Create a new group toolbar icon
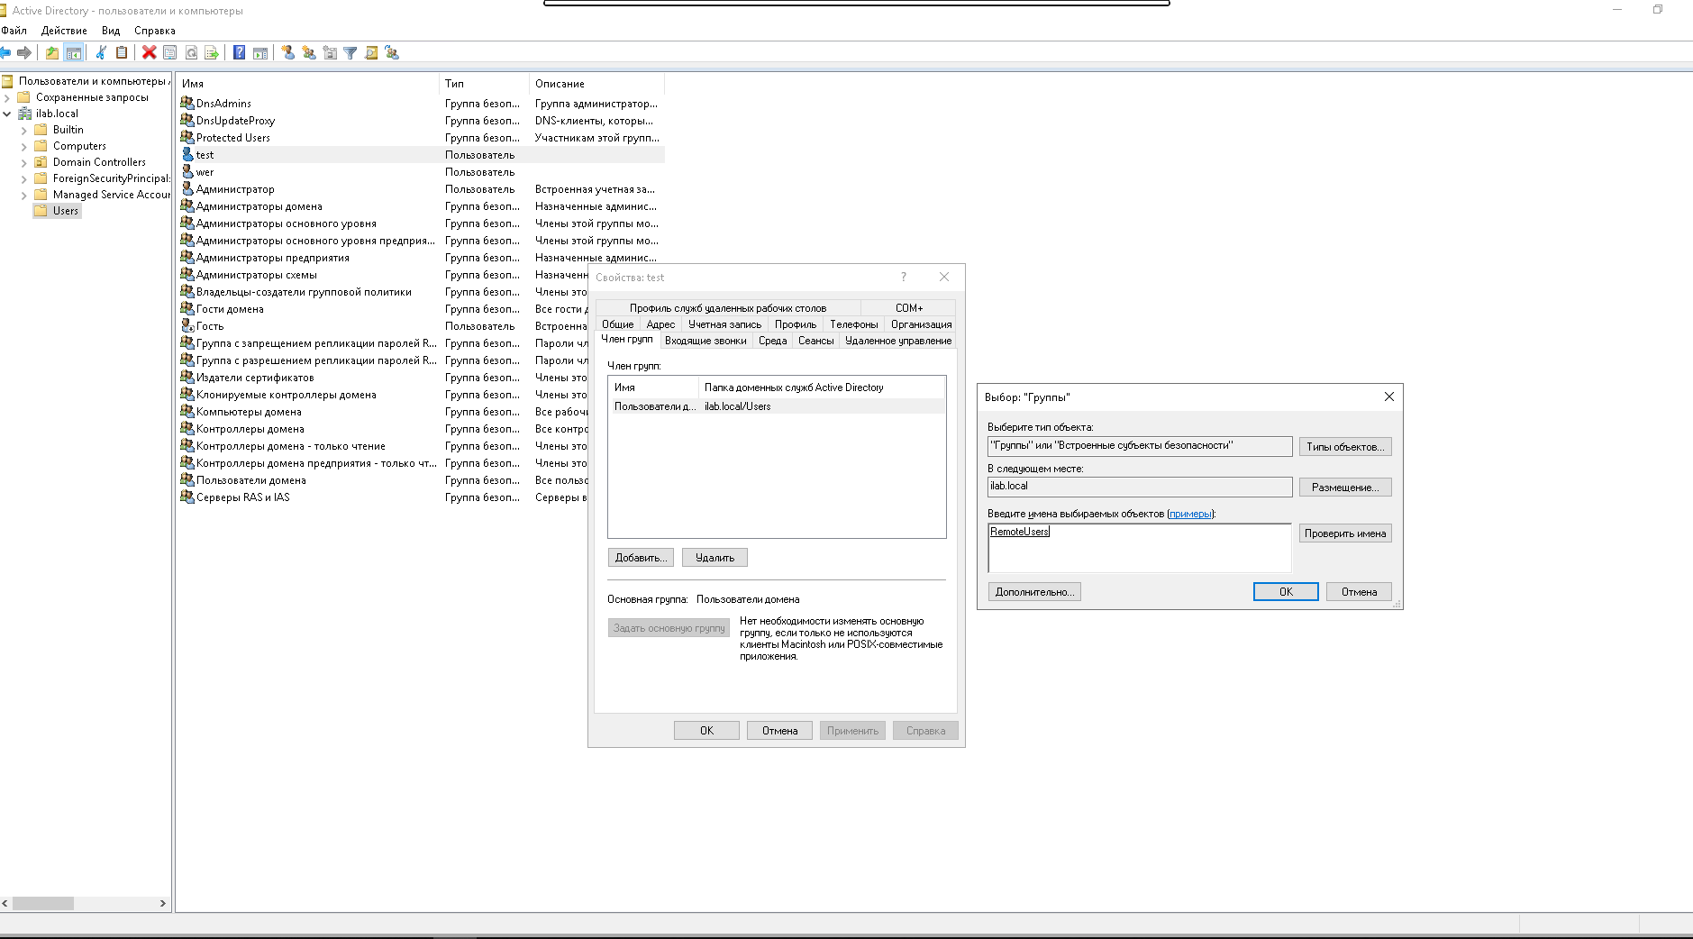Screen dimensions: 1693x939 (309, 53)
